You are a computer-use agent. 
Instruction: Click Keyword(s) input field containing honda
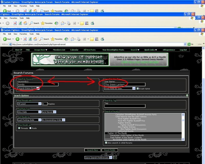coord(38,84)
